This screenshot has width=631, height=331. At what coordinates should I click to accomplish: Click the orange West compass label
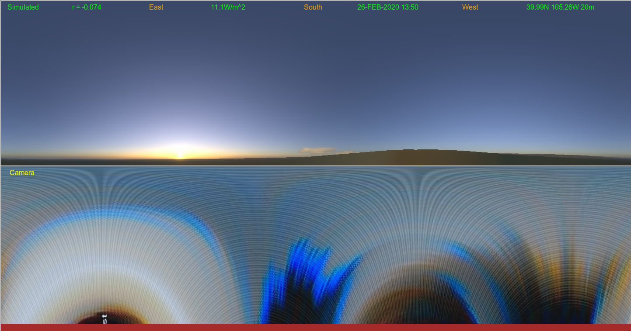point(470,7)
